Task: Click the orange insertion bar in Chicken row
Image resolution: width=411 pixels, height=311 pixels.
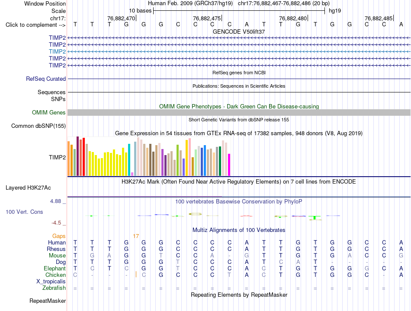Action: [136, 274]
